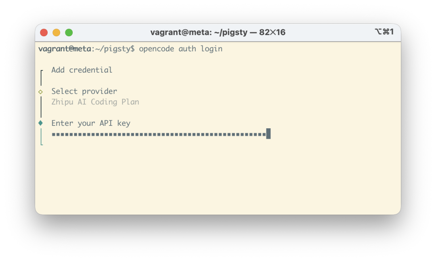
Task: Click the Enter your API key prompt
Action: [91, 123]
